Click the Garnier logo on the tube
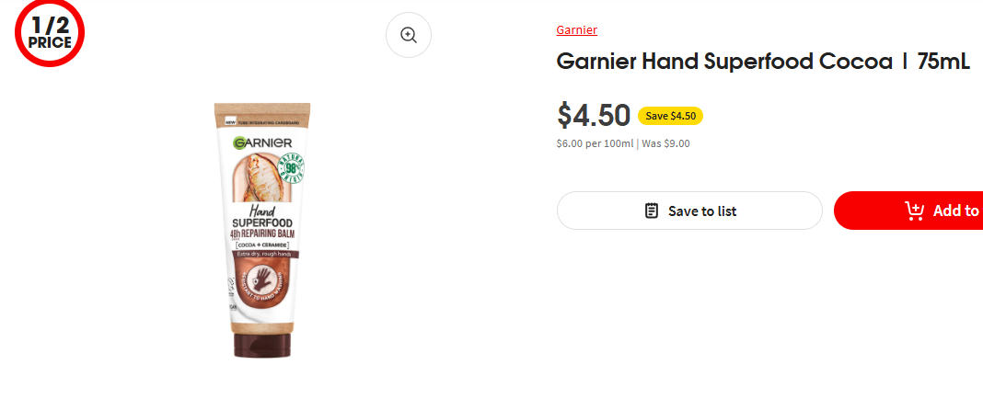The width and height of the screenshot is (983, 410). point(262,142)
